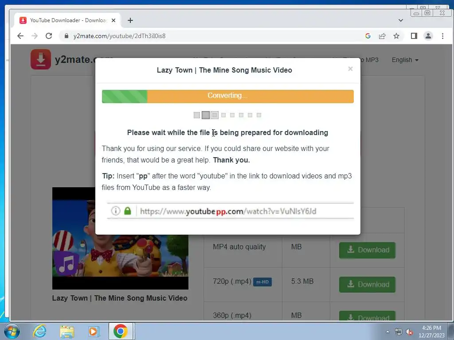Open the Chrome three-dot menu
This screenshot has height=340, width=454.
pos(442,36)
